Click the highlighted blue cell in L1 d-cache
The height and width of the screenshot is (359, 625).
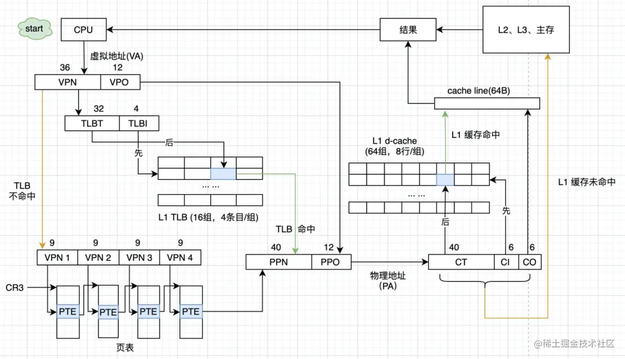(445, 179)
